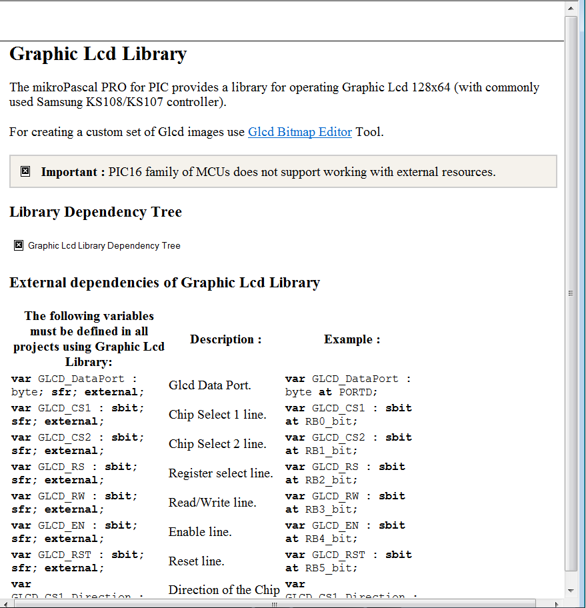Screen dimensions: 586x608
Task: Click the example 'at RB0_bit;' code
Action: [x=321, y=421]
